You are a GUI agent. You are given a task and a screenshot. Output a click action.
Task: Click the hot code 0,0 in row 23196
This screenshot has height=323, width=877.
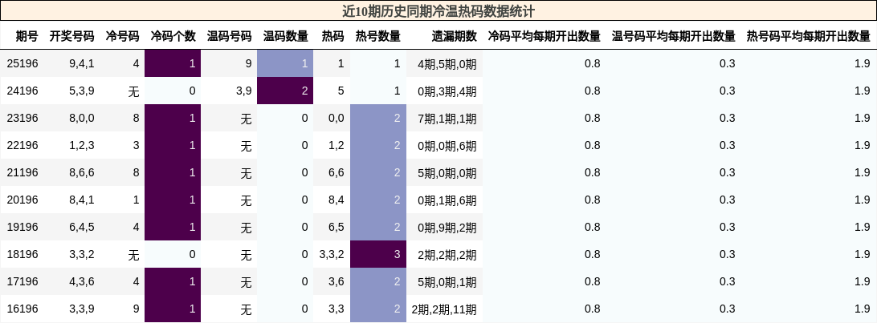click(x=337, y=119)
